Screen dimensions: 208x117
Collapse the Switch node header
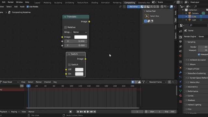click(x=69, y=54)
